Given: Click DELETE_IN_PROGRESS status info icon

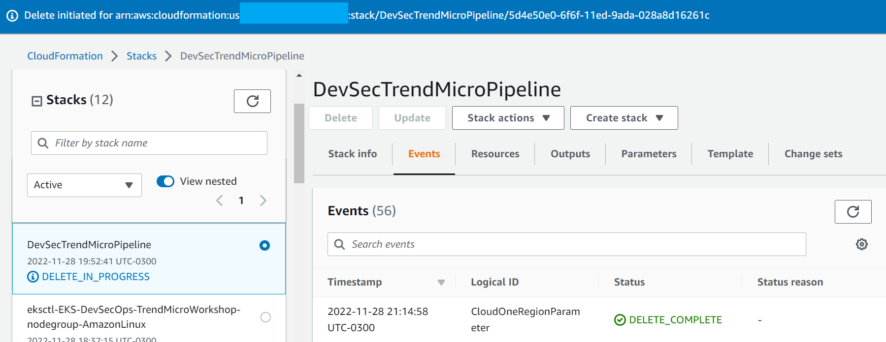Looking at the screenshot, I should (33, 277).
